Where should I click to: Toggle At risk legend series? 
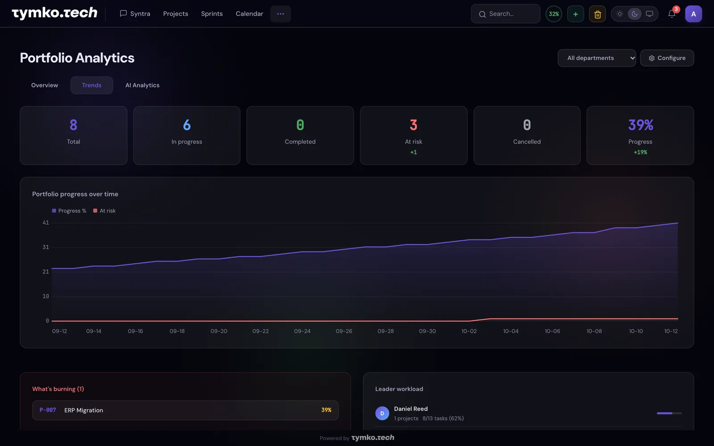pos(104,211)
